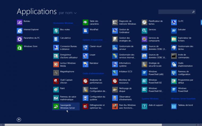
Task: Start Enregistreur d'actions utilisateur
Action: pos(56,56)
